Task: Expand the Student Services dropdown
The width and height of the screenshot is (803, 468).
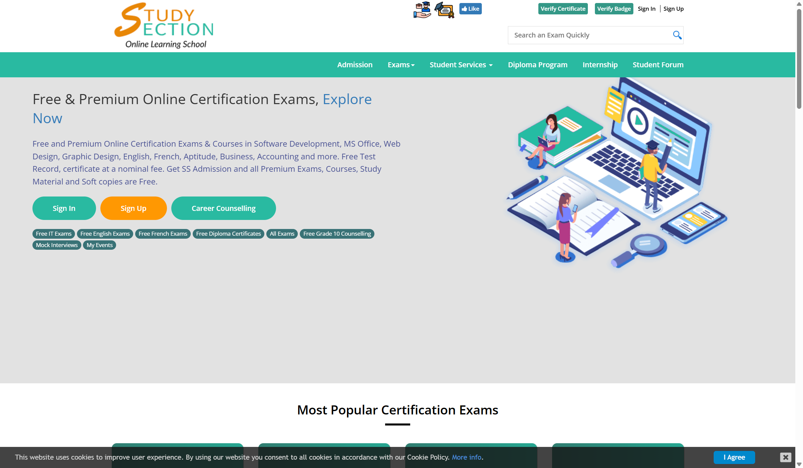Action: pyautogui.click(x=461, y=65)
